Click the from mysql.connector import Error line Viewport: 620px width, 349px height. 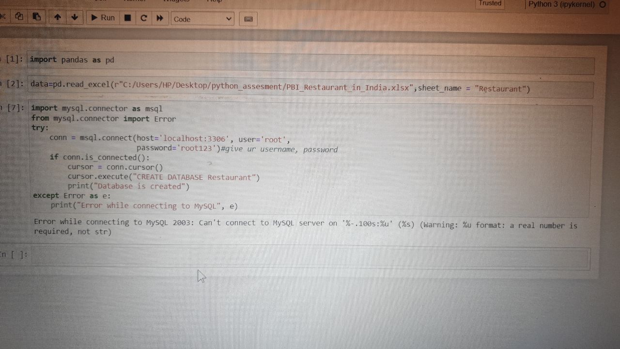pos(104,118)
